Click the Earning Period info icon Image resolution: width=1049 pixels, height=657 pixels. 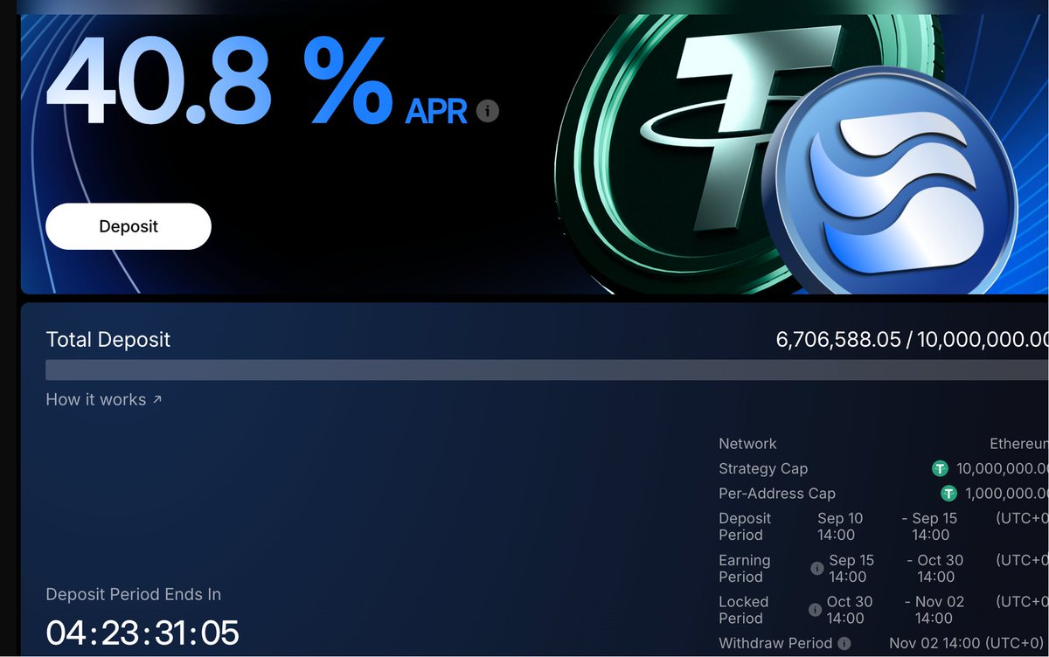pyautogui.click(x=816, y=569)
